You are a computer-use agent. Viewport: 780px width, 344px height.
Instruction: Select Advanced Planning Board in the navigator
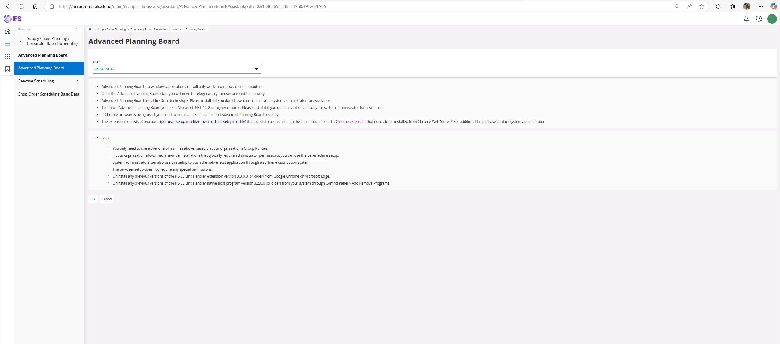tap(49, 68)
